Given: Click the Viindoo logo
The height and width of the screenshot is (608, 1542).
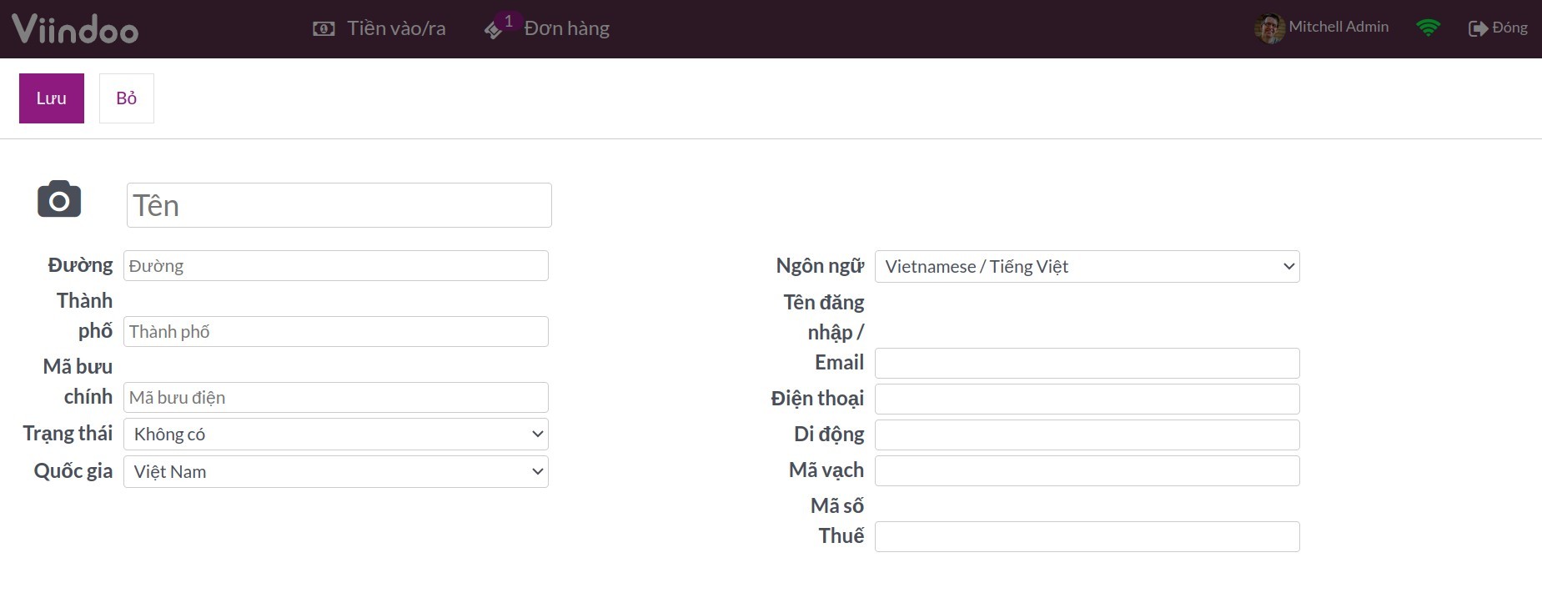Looking at the screenshot, I should 75,29.
